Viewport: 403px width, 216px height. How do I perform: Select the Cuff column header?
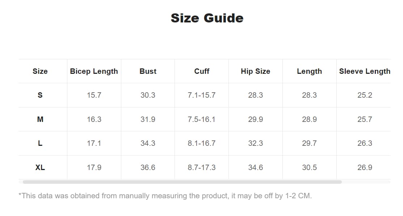(x=202, y=71)
